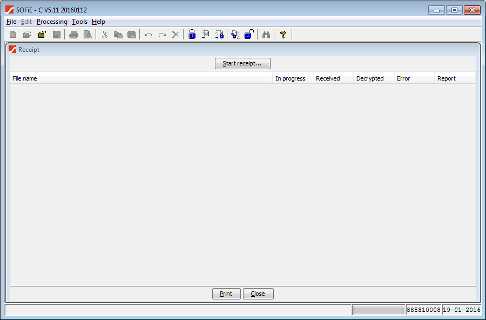Click the undo arrow icon
Image resolution: width=486 pixels, height=320 pixels.
[x=148, y=35]
